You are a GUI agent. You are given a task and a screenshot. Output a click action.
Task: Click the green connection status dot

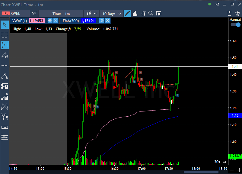click(209, 4)
